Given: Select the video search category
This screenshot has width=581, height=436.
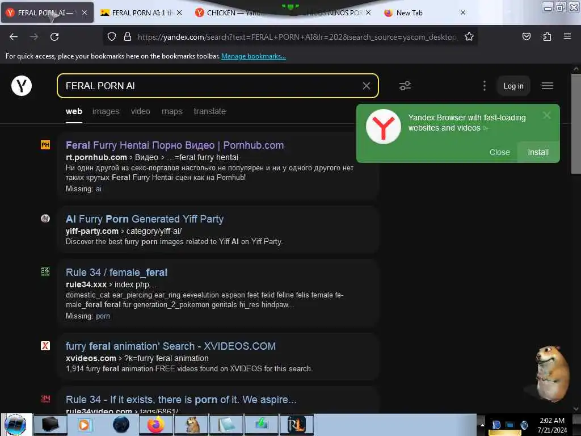Looking at the screenshot, I should click(x=141, y=111).
